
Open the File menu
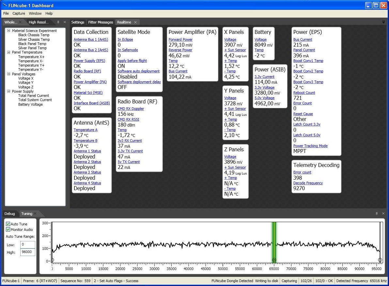click(x=6, y=13)
